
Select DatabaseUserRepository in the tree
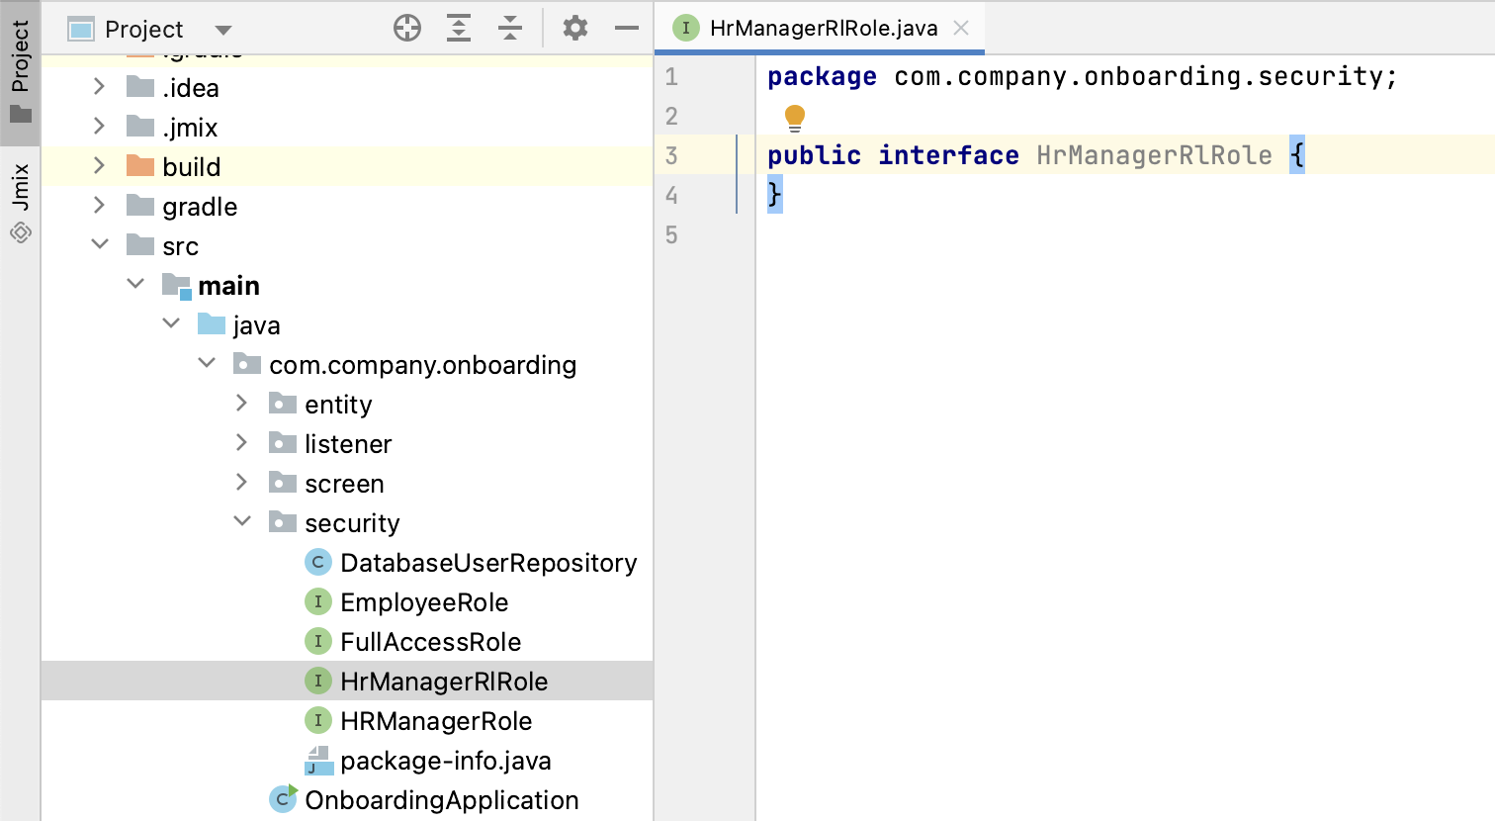point(488,563)
